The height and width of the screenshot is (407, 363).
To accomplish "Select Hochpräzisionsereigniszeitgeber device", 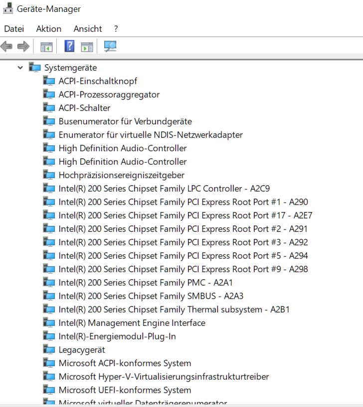I will 122,175.
